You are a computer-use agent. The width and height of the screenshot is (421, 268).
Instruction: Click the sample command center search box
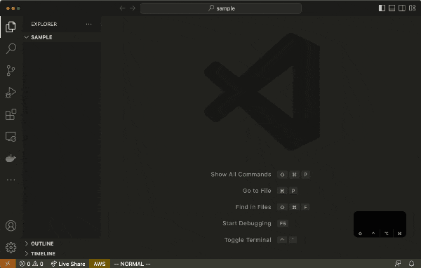pyautogui.click(x=221, y=8)
